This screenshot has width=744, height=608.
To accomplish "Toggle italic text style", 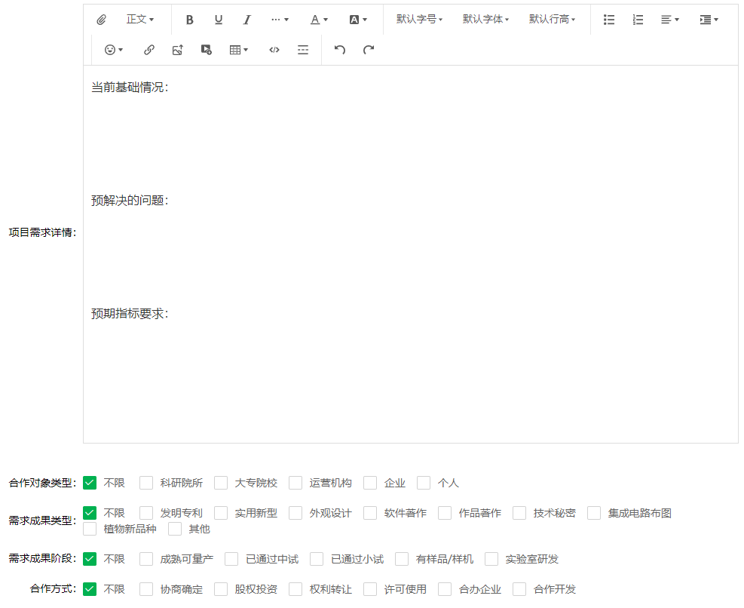I will pyautogui.click(x=246, y=20).
